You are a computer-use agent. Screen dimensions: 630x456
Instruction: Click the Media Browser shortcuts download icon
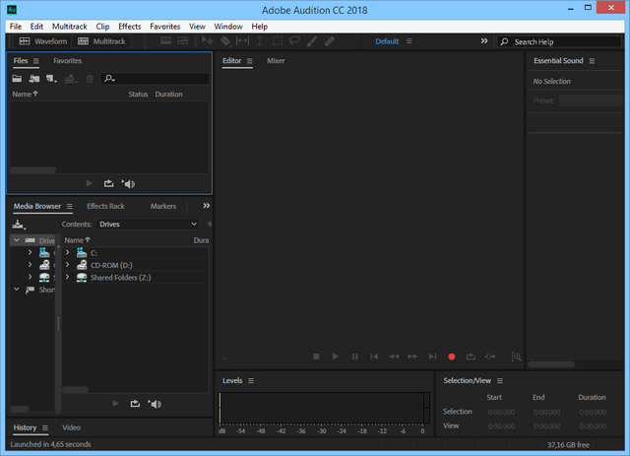tap(18, 225)
